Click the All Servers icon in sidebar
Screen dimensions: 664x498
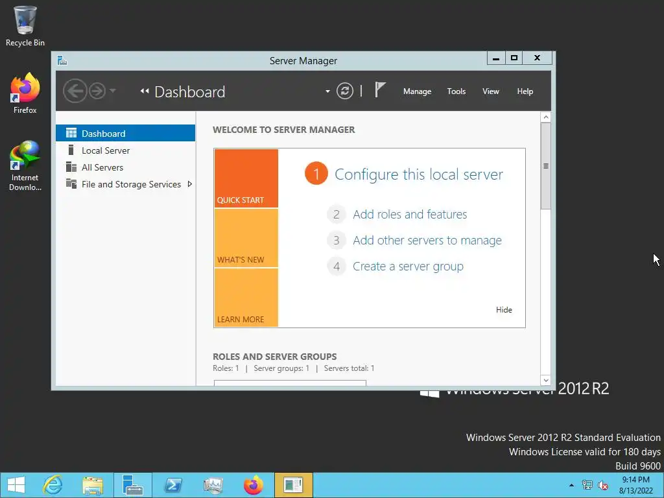pyautogui.click(x=71, y=167)
